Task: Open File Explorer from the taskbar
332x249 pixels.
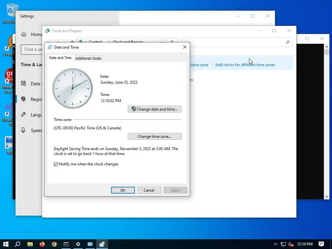Action: coord(30,244)
